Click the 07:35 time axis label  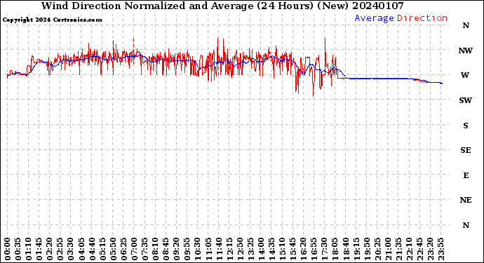coord(144,249)
